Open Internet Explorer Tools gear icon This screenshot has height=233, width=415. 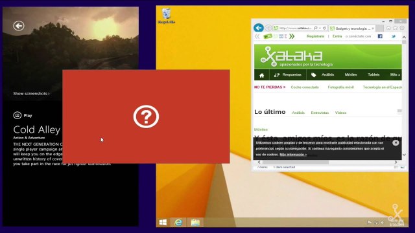[x=402, y=28]
